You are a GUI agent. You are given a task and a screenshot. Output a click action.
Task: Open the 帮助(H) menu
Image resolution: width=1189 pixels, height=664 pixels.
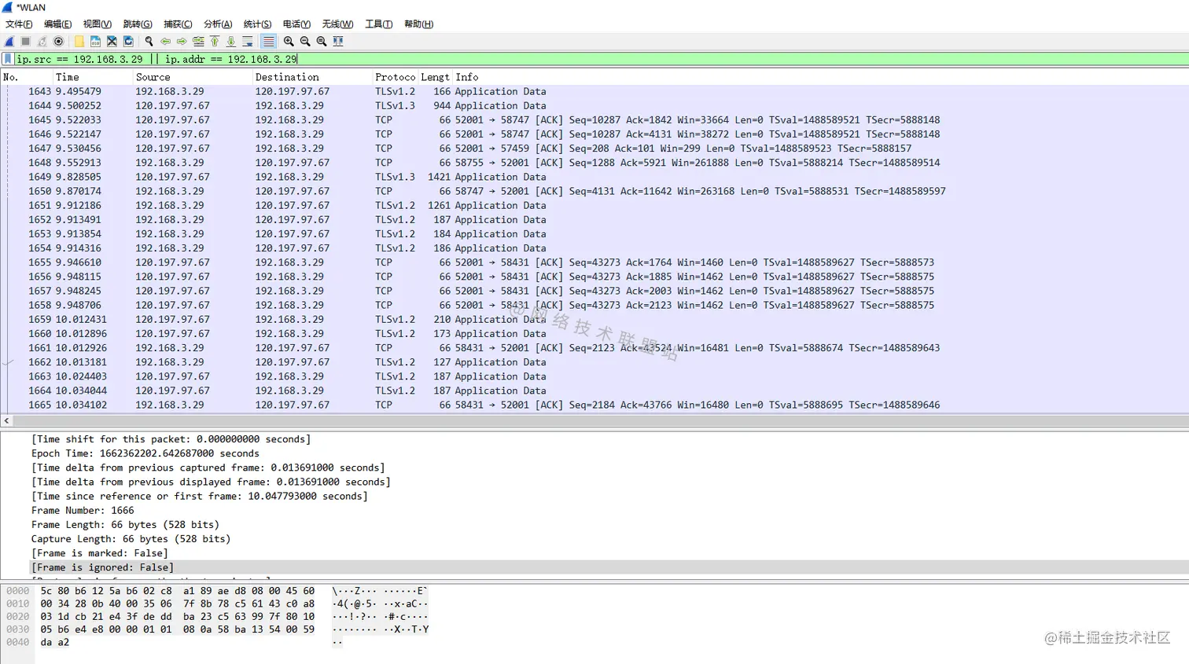coord(419,24)
